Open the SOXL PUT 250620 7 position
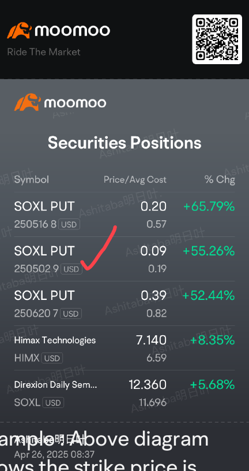249x471 pixels. [x=124, y=303]
